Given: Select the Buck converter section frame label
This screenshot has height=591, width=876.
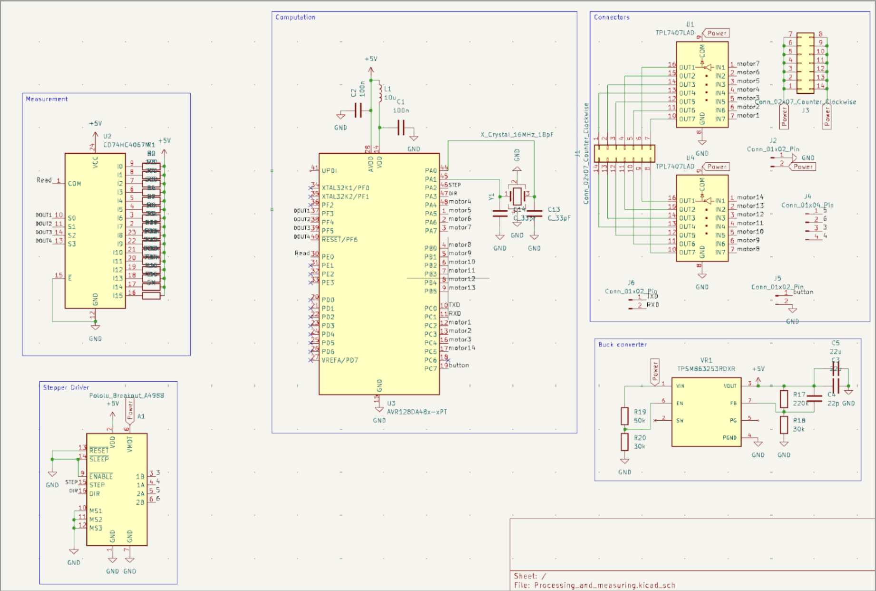Looking at the screenshot, I should point(623,345).
